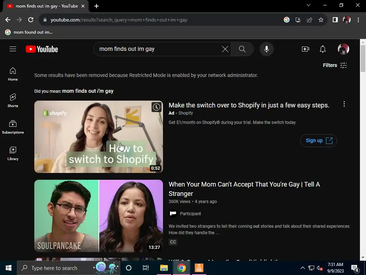Click the Sign up button
366x275 pixels.
click(318, 140)
